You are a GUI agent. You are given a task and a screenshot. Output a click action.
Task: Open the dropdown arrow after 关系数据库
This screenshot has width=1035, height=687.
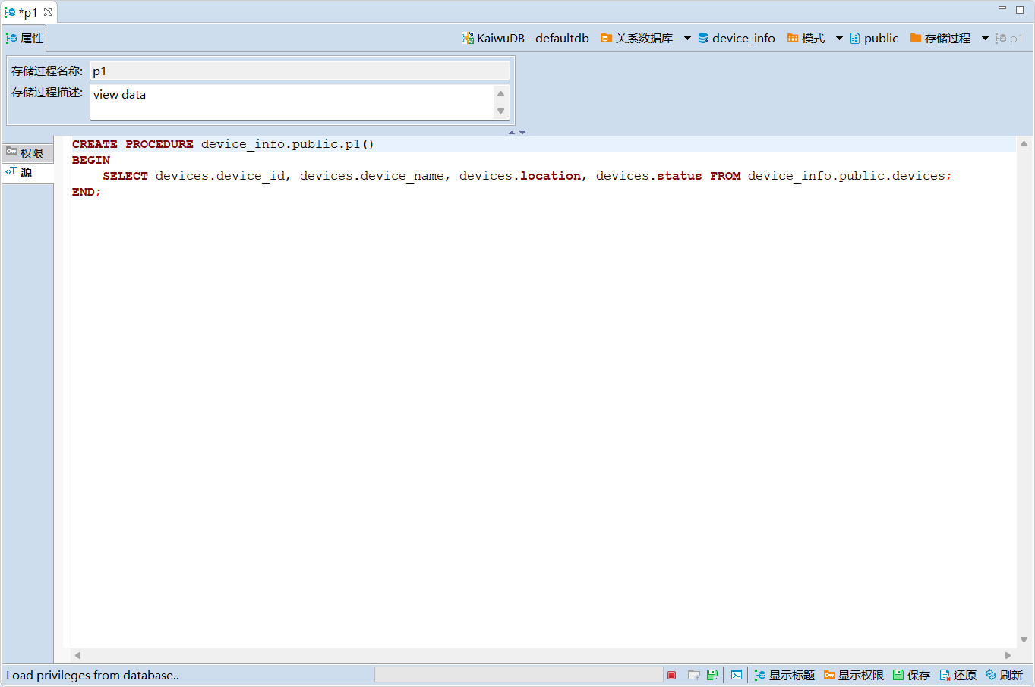coord(687,38)
